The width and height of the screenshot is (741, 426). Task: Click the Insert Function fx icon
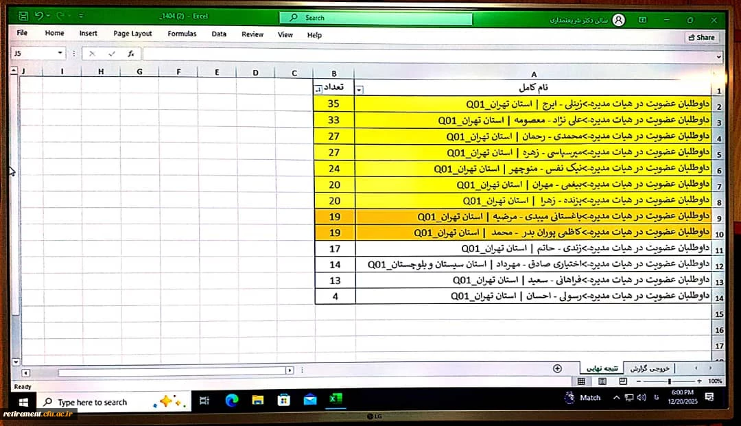click(x=130, y=54)
